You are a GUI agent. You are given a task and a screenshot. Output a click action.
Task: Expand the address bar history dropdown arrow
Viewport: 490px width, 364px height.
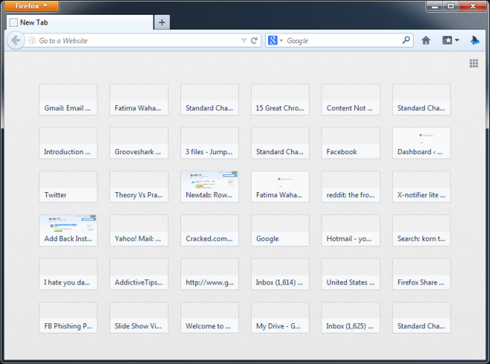point(244,41)
